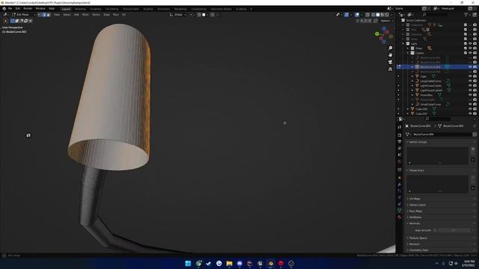
Task: Open Windows Start menu on taskbar
Action: (188, 263)
